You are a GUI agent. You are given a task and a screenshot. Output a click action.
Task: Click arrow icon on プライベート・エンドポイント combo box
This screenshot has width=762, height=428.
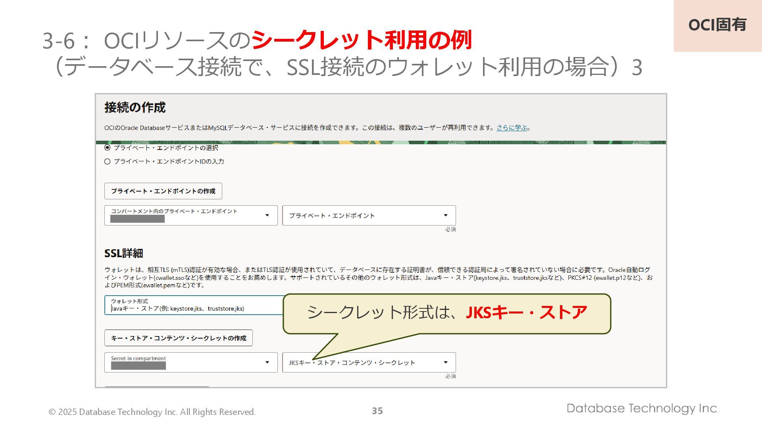445,215
